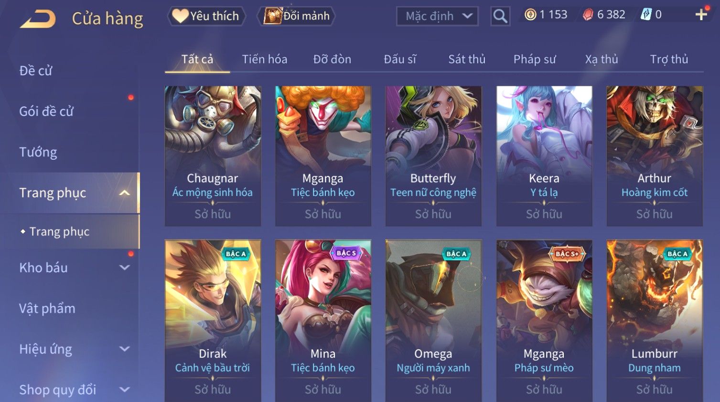
Task: Open Yêu thích heart favorites
Action: pos(206,16)
